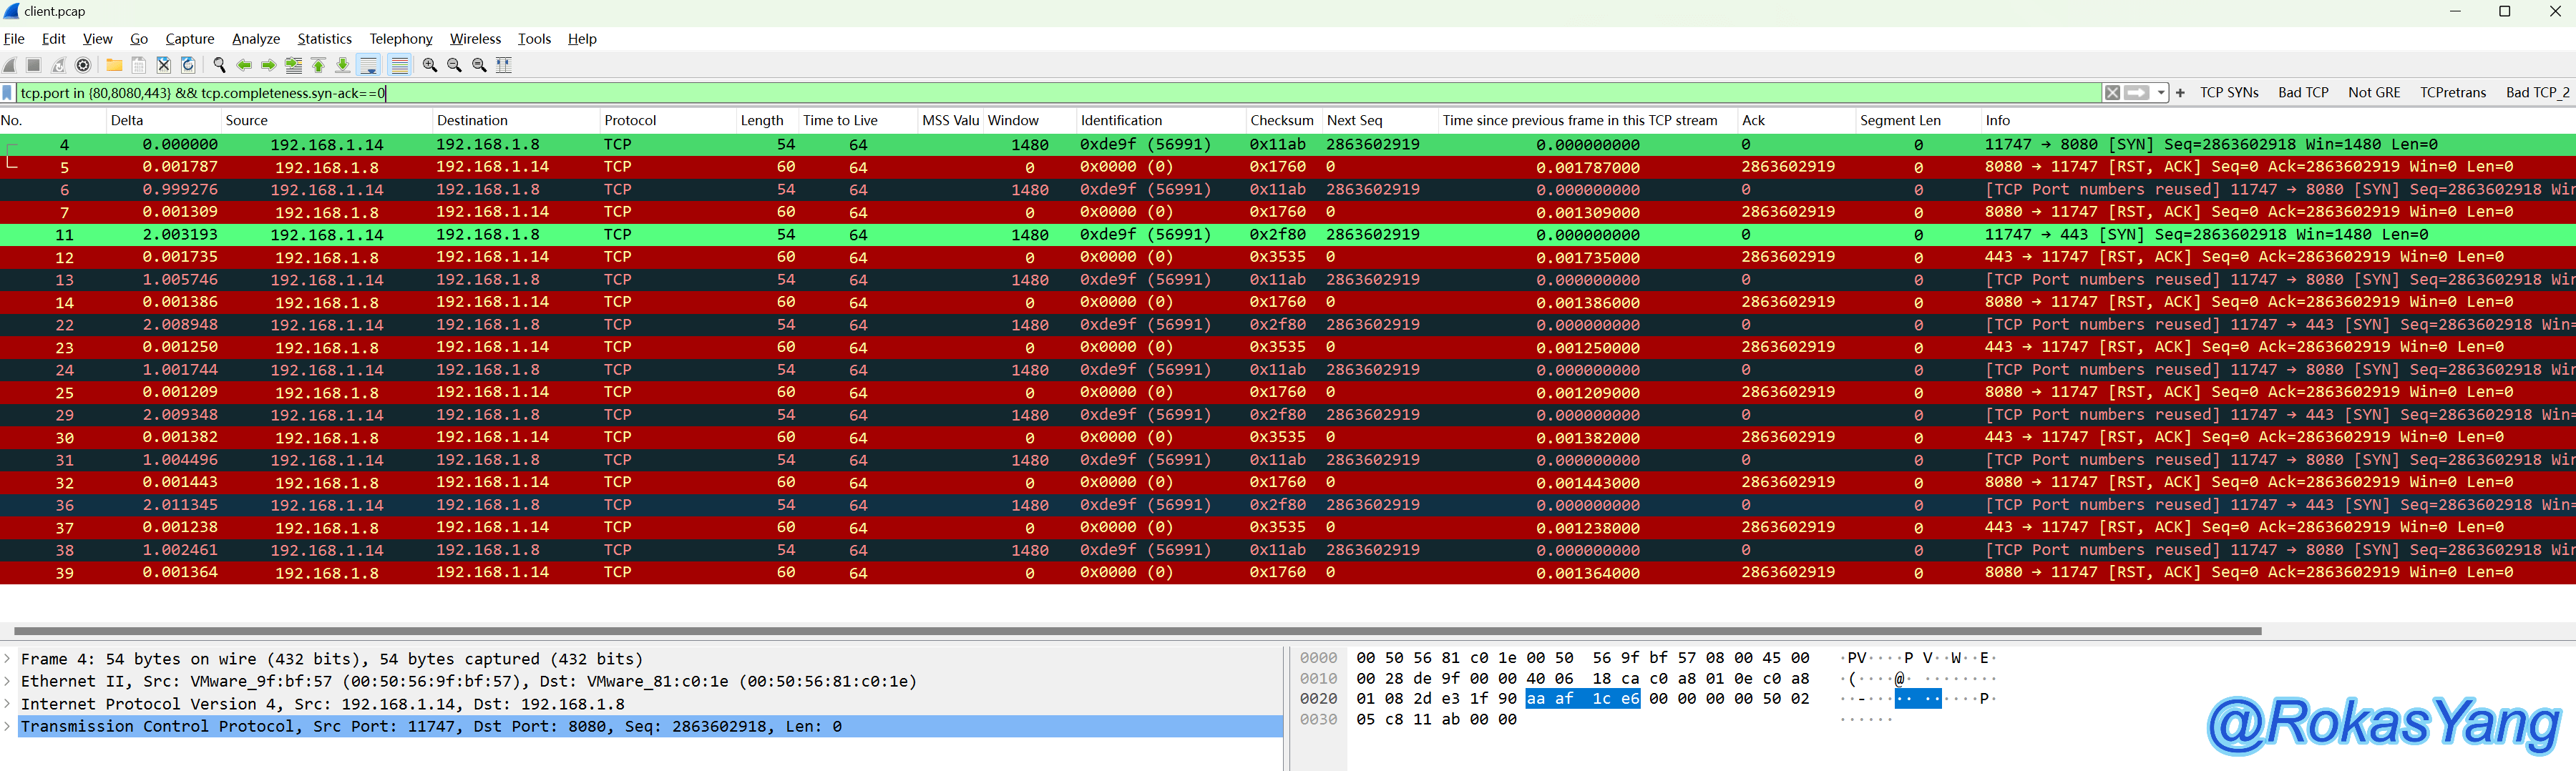Toggle packet list colorize rules
The image size is (2576, 771).
(x=399, y=65)
